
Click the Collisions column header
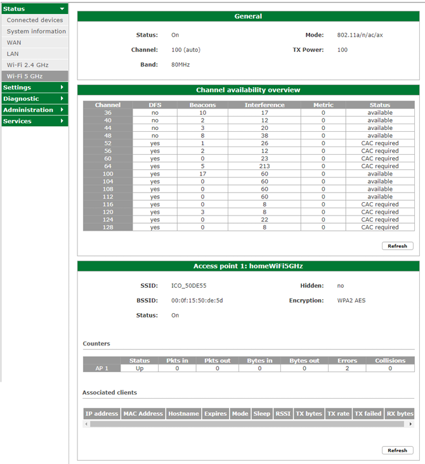coord(390,361)
